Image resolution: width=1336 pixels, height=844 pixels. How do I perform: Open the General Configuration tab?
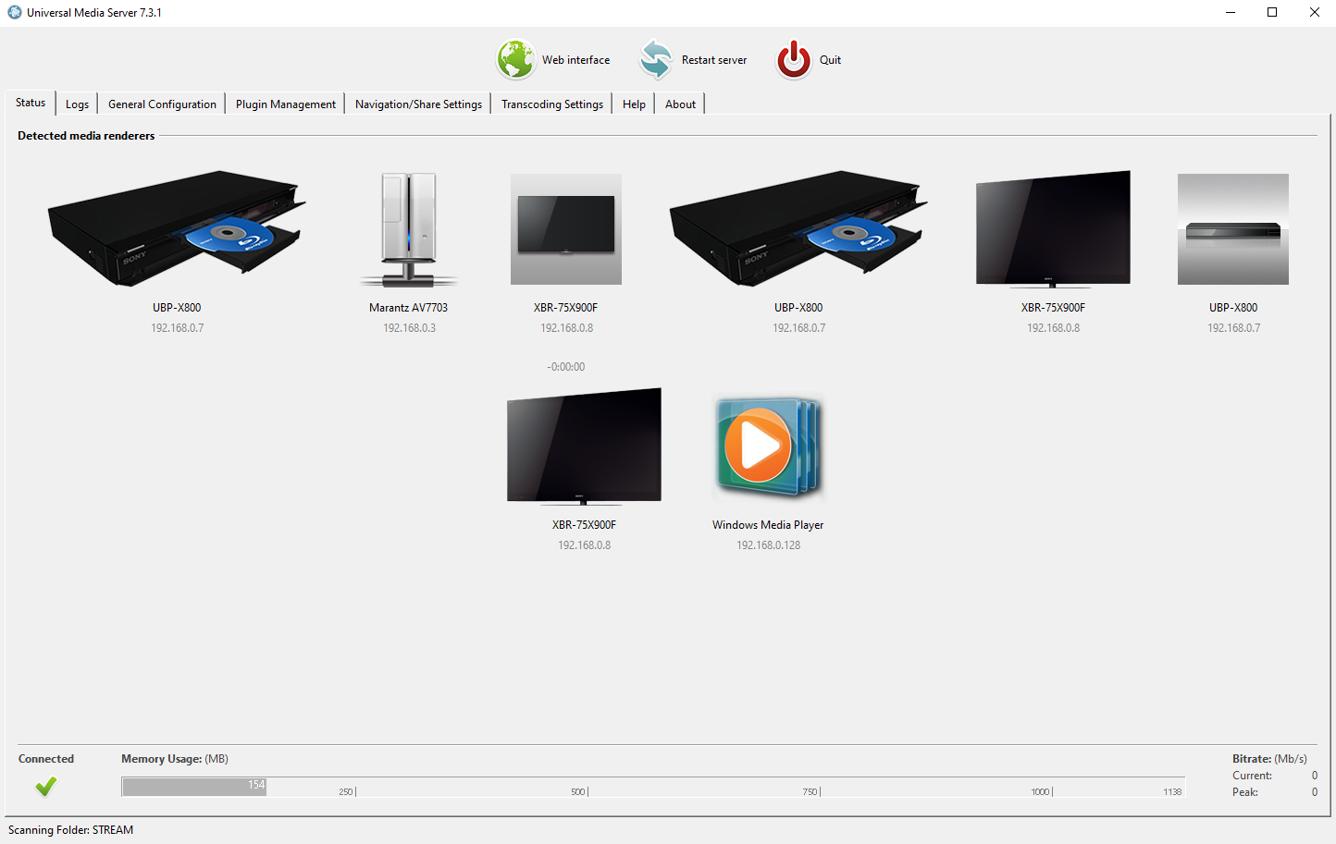(x=162, y=104)
